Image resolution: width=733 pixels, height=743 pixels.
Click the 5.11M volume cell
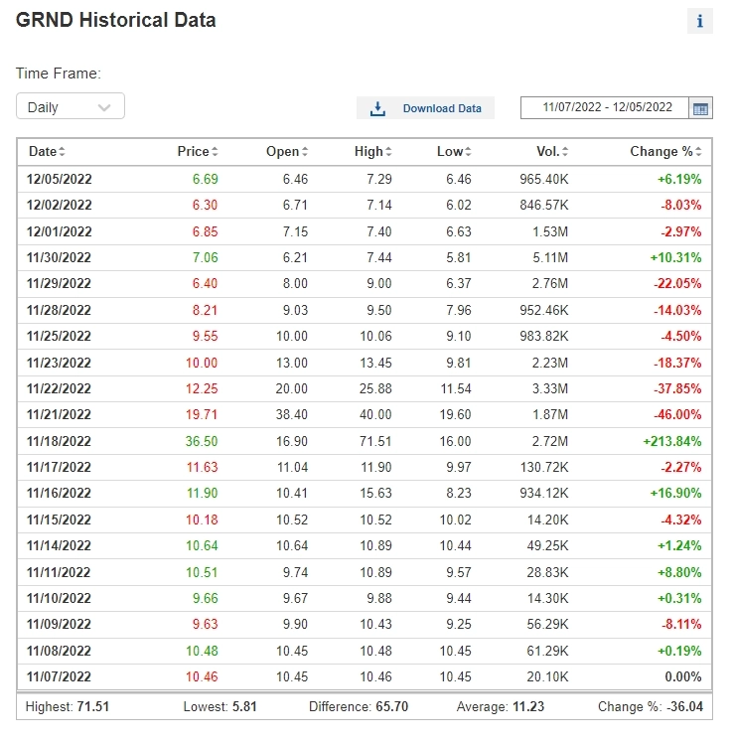click(549, 257)
